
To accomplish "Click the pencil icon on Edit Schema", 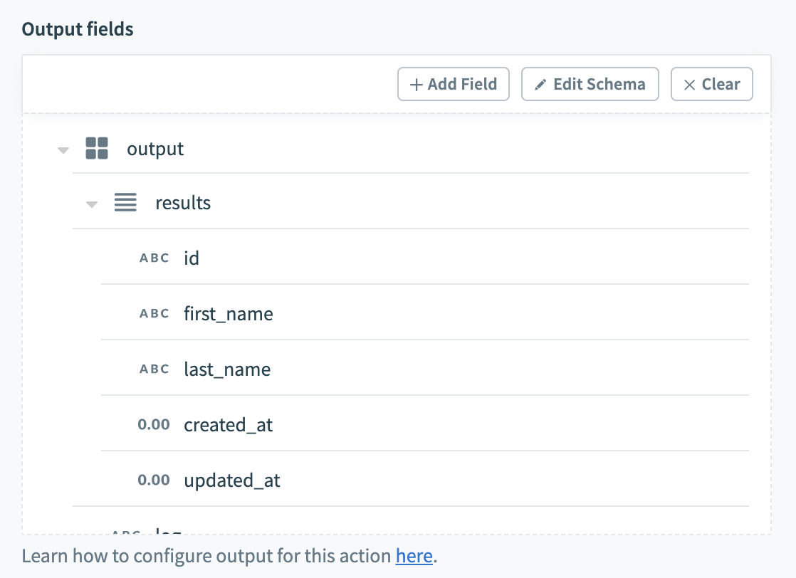I will (543, 84).
